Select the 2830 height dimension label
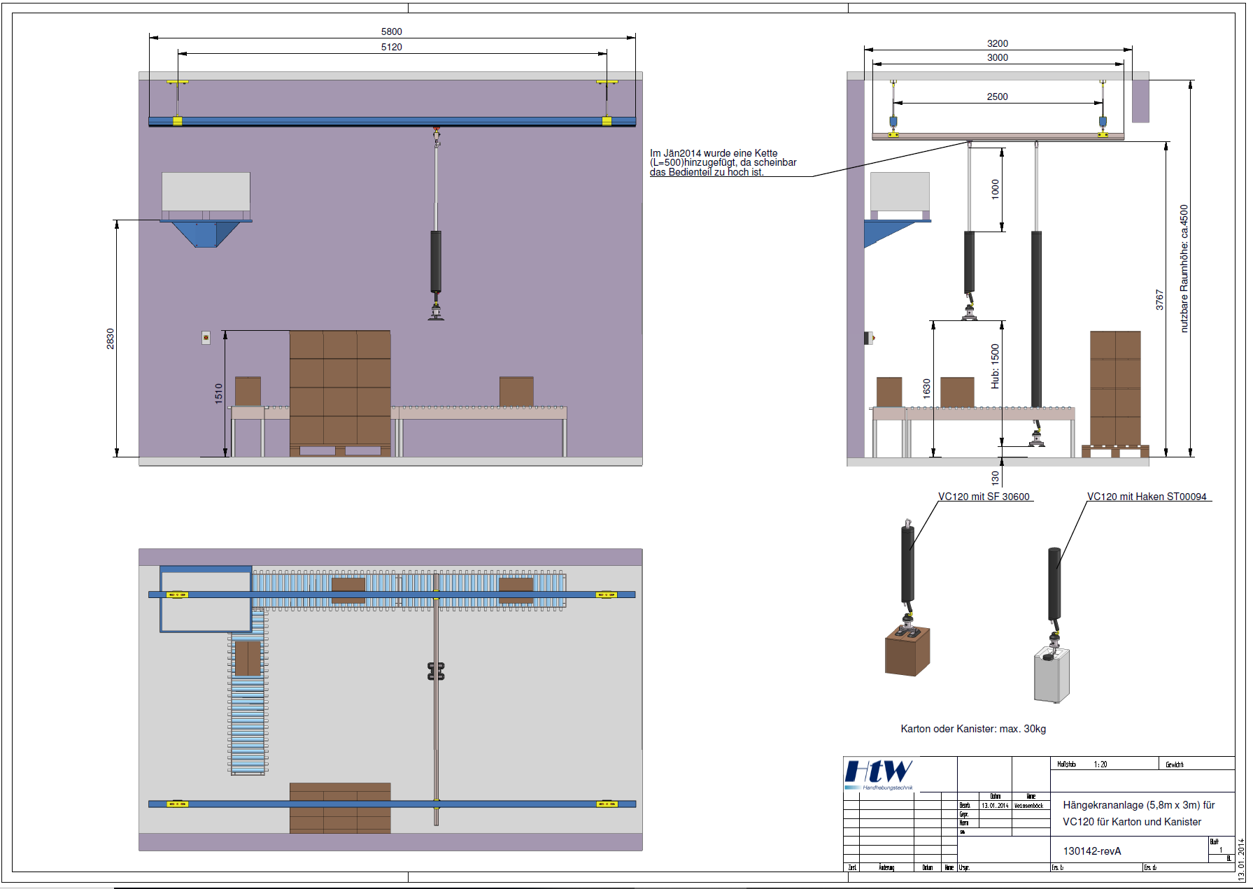The width and height of the screenshot is (1253, 889). pyautogui.click(x=110, y=339)
